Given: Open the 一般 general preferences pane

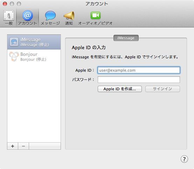Looking at the screenshot, I should (9, 18).
